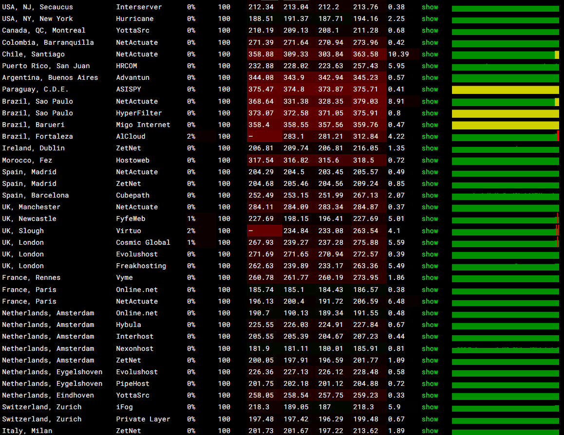564x435 pixels.
Task: Select the jitter value 10.39
Action: [398, 54]
